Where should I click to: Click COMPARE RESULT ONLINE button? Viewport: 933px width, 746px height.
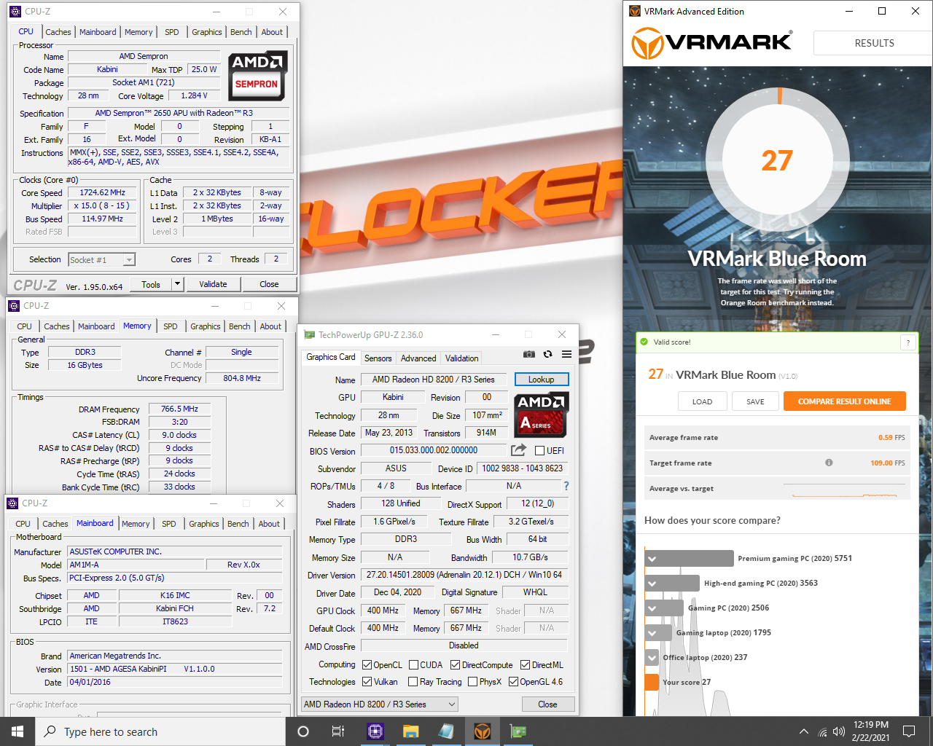(x=844, y=401)
